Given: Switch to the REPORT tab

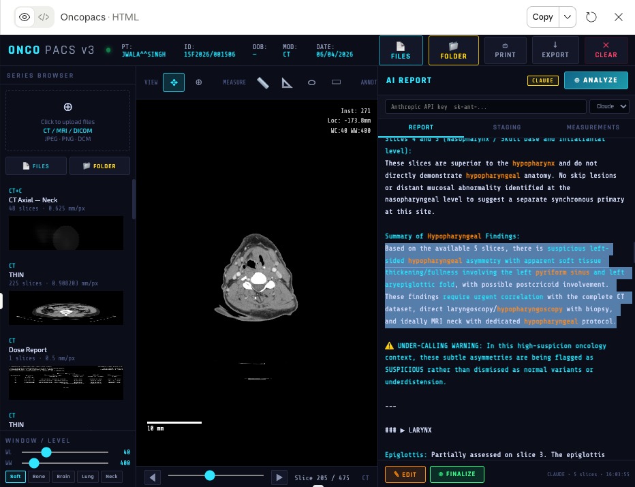Looking at the screenshot, I should coord(421,127).
